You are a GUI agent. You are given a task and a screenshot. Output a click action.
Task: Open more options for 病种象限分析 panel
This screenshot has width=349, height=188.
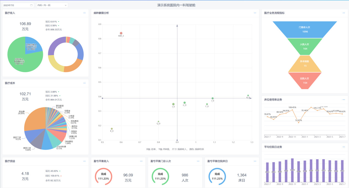[x=255, y=13]
